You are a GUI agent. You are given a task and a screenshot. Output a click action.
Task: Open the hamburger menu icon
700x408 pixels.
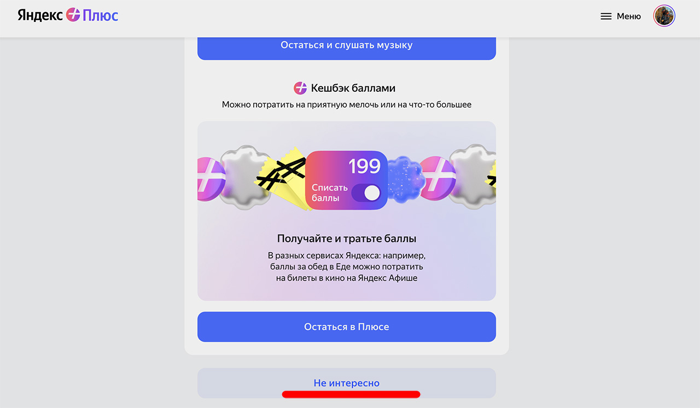(x=606, y=16)
